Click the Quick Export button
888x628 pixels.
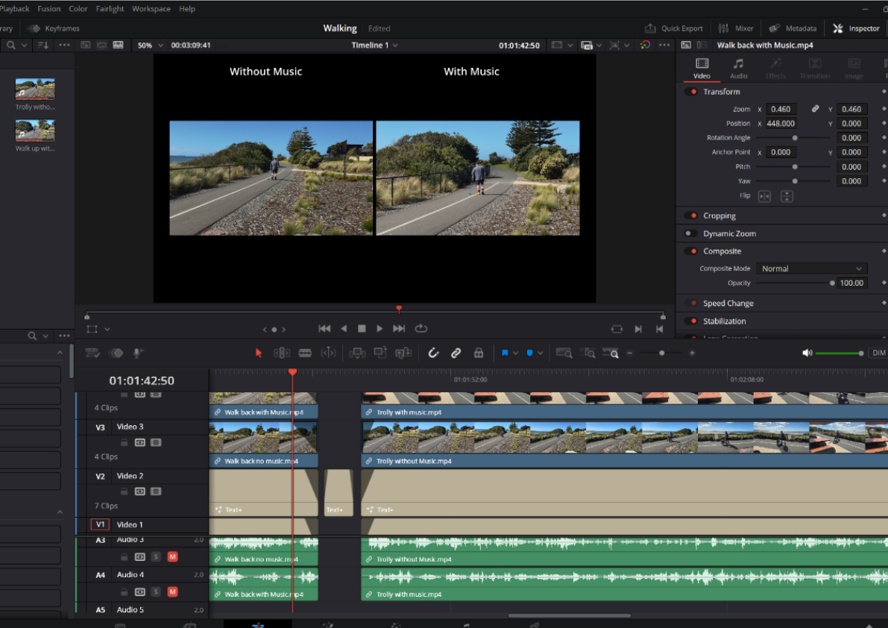pos(674,28)
